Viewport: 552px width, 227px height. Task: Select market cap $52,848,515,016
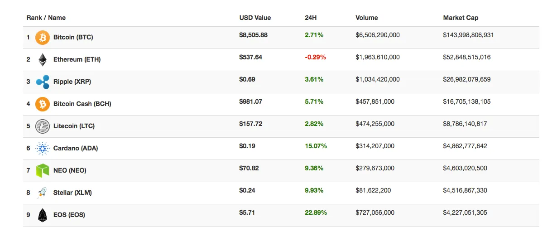467,57
